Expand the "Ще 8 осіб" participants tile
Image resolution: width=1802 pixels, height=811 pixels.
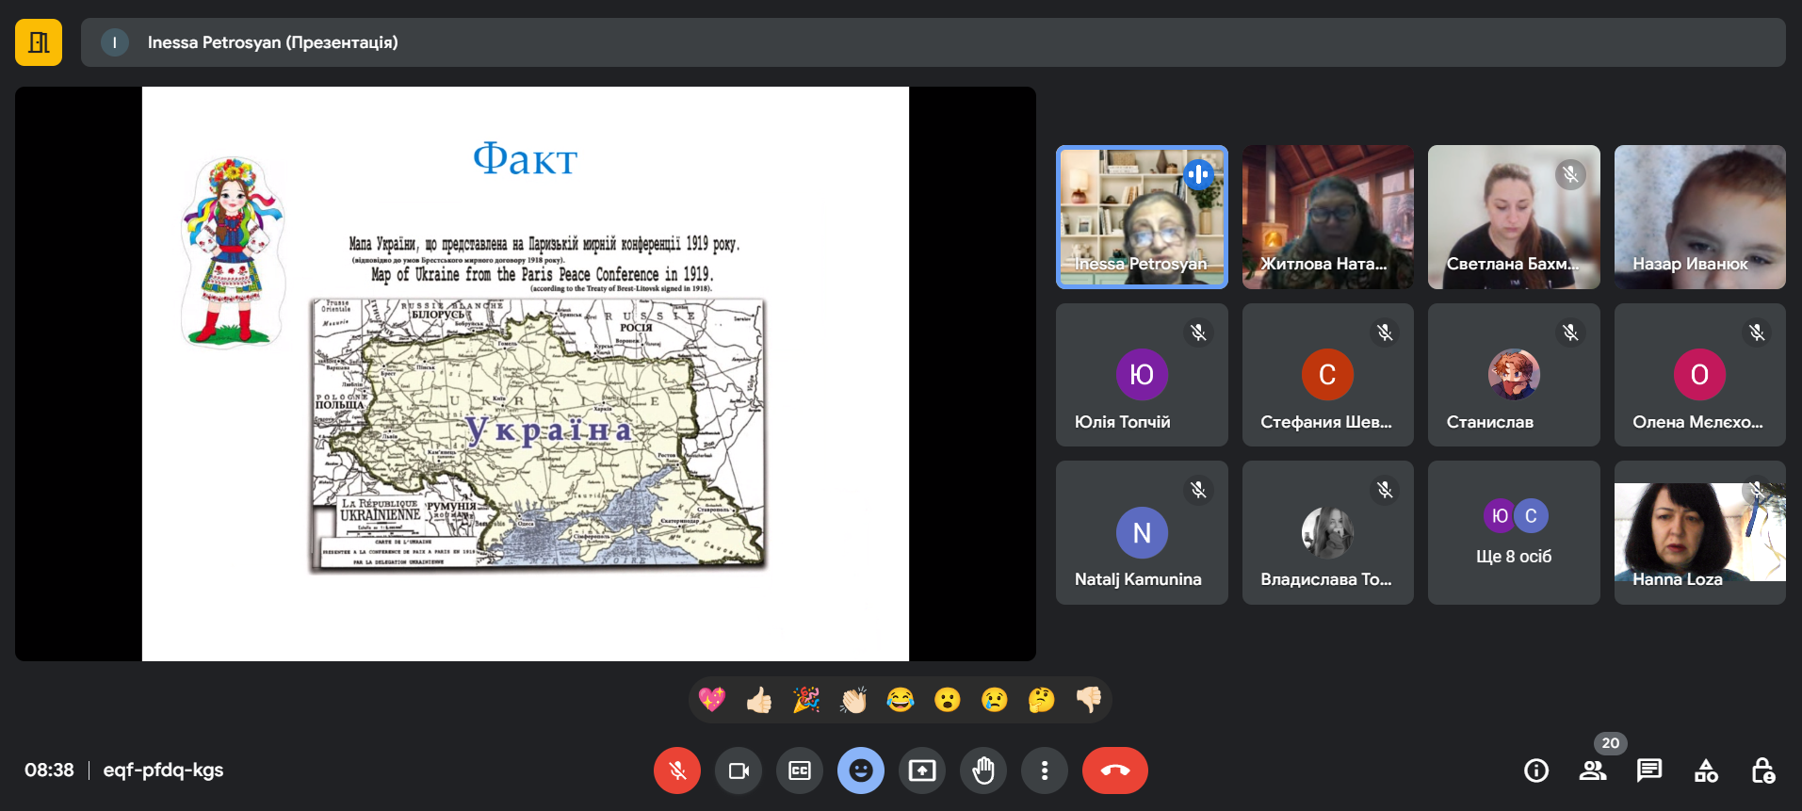(1513, 533)
